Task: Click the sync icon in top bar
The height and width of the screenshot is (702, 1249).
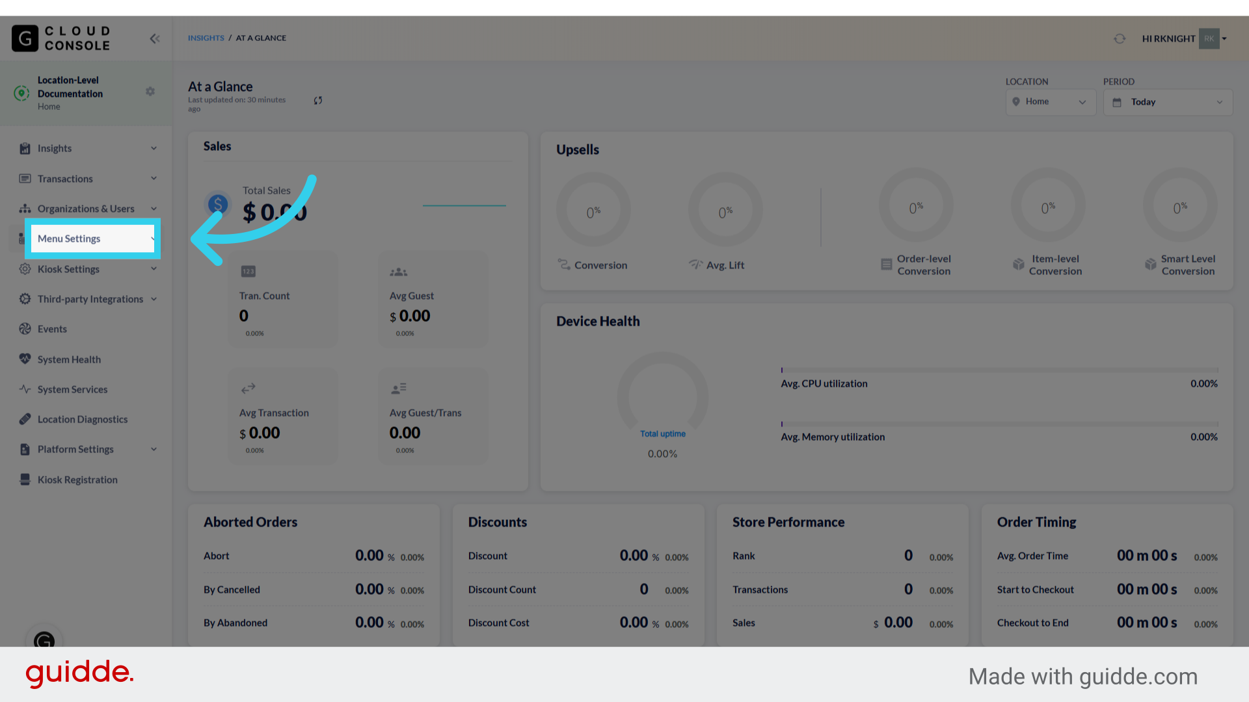Action: coord(1120,38)
